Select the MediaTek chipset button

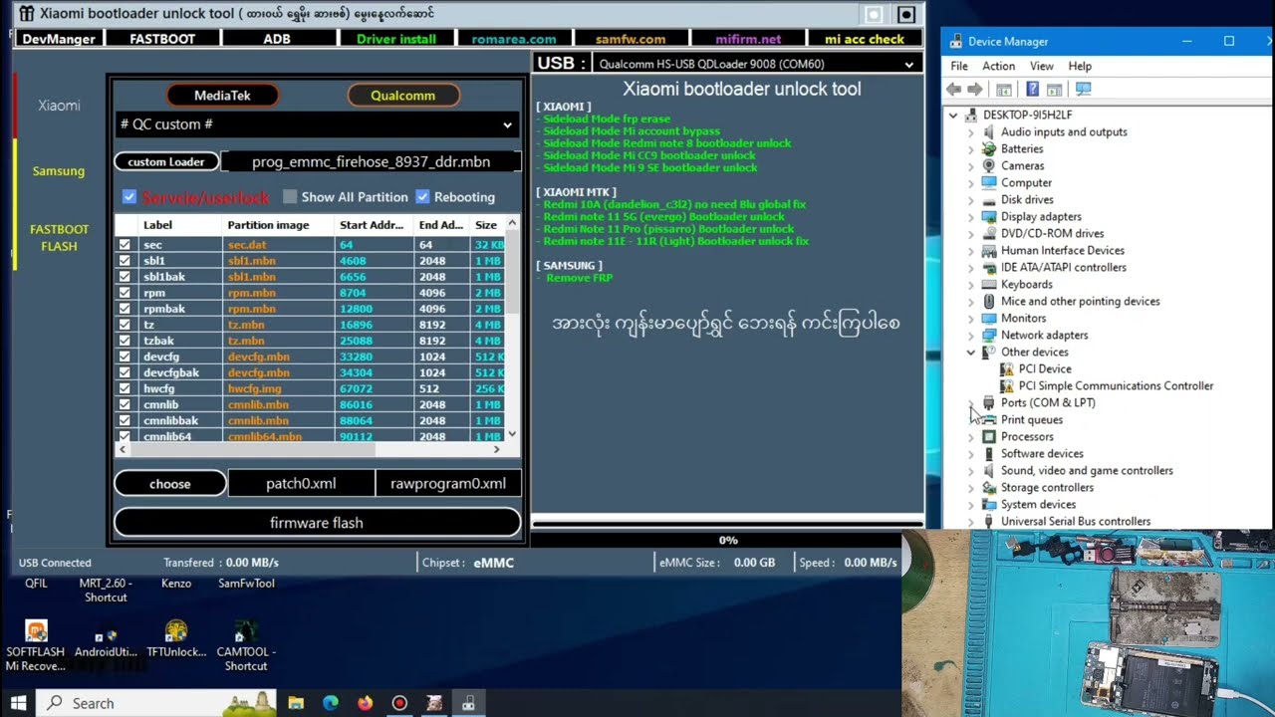[x=222, y=96]
